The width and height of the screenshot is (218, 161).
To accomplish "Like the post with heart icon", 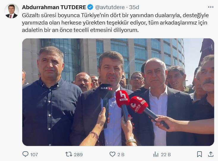I will (x=112, y=154).
